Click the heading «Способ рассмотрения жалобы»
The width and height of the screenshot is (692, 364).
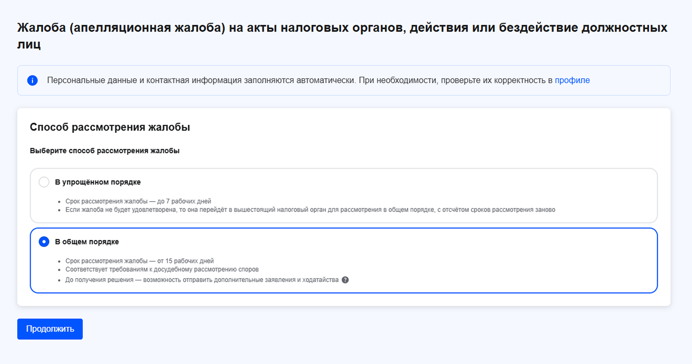(x=110, y=127)
